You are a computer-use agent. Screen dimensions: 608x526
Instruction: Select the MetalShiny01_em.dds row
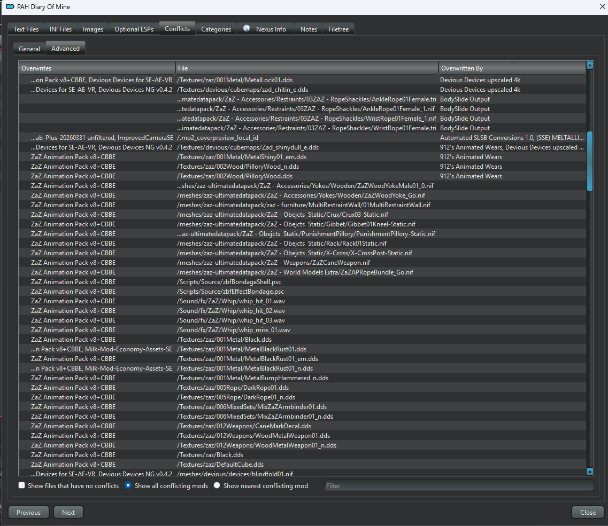pos(303,157)
